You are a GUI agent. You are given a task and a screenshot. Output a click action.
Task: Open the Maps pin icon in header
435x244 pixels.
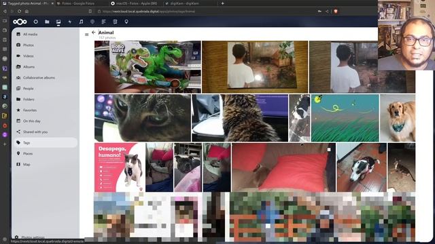[126, 22]
